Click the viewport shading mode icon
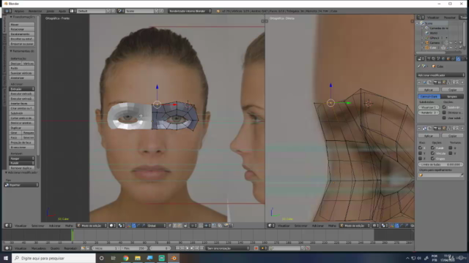Screen dimensions: 469x263 (x=112, y=226)
